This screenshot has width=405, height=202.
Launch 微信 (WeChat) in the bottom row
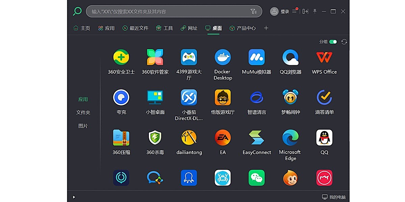coord(256,178)
